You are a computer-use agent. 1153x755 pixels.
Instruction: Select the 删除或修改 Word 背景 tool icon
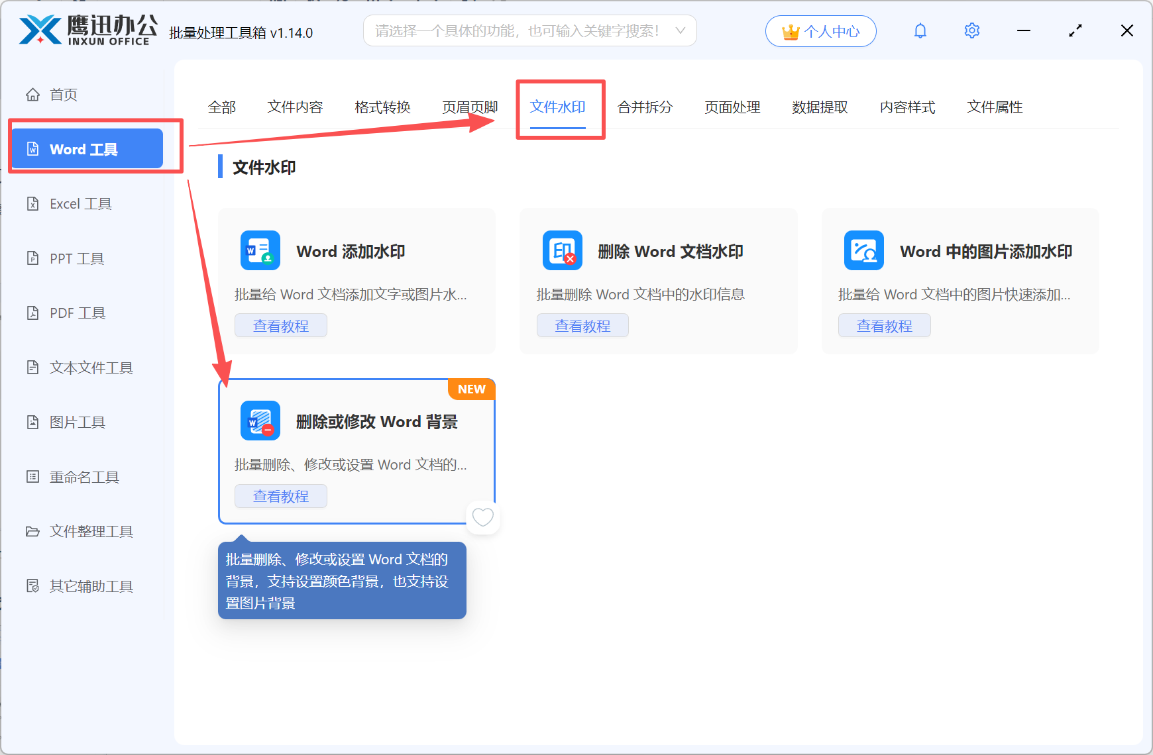point(260,421)
